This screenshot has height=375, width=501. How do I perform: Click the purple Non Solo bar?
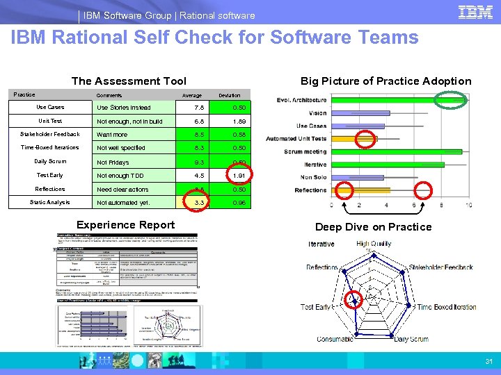click(358, 177)
